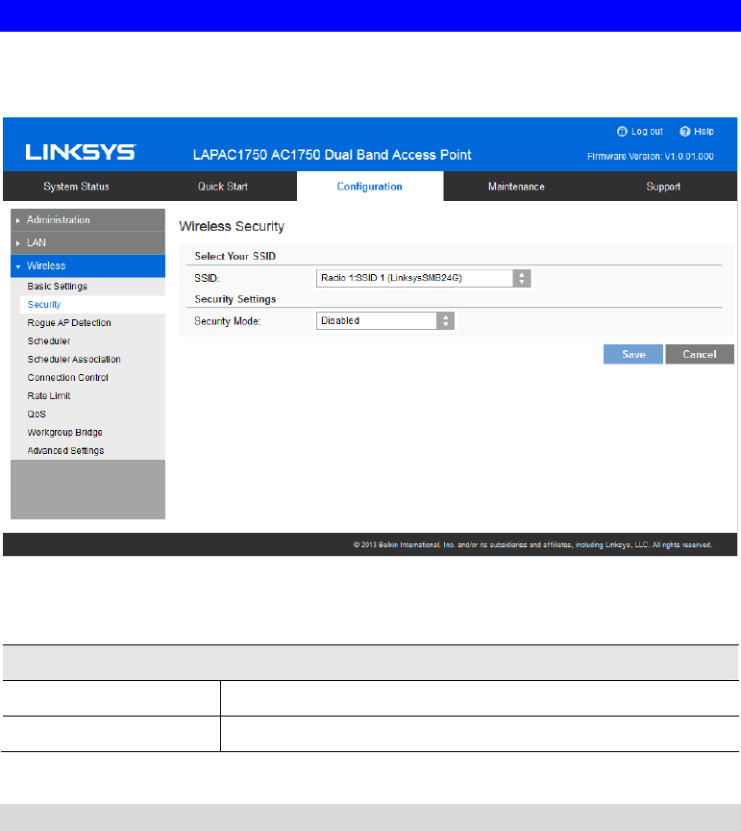Open Connection Control page
The height and width of the screenshot is (831, 741).
[x=68, y=378]
